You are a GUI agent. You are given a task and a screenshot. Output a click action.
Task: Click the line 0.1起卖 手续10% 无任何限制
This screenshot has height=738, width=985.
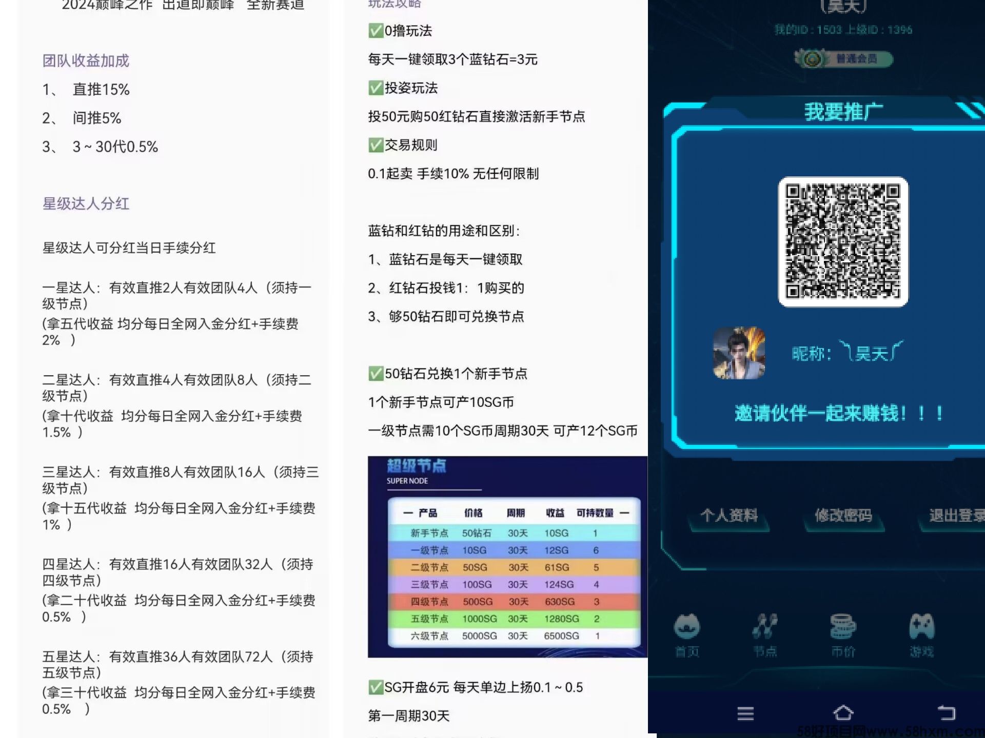click(454, 174)
